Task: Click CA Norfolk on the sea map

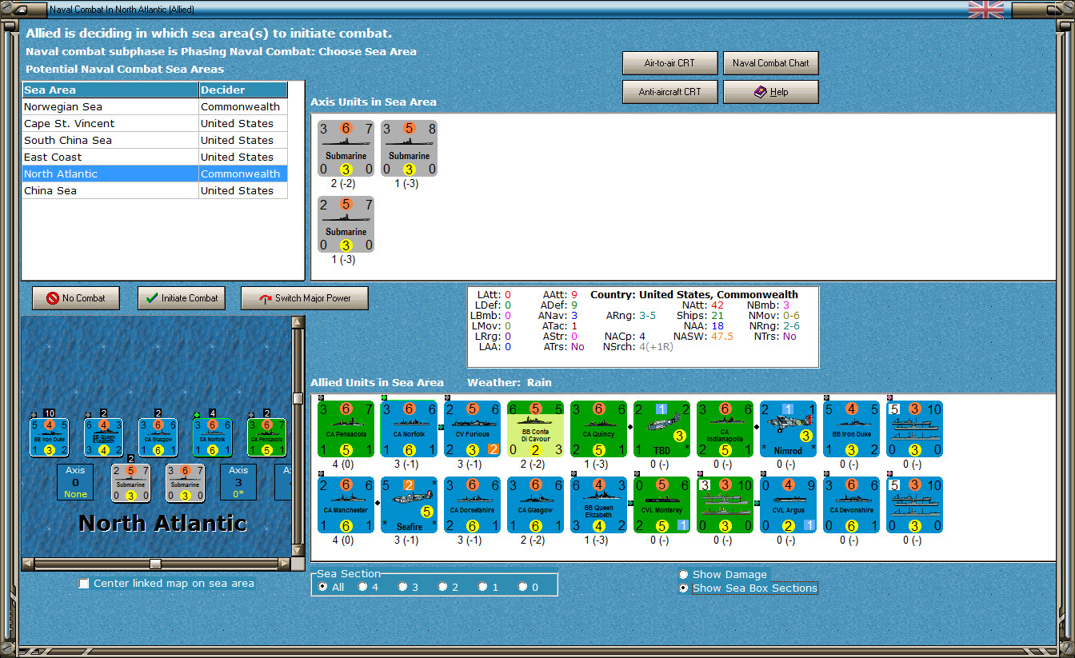Action: (x=213, y=437)
